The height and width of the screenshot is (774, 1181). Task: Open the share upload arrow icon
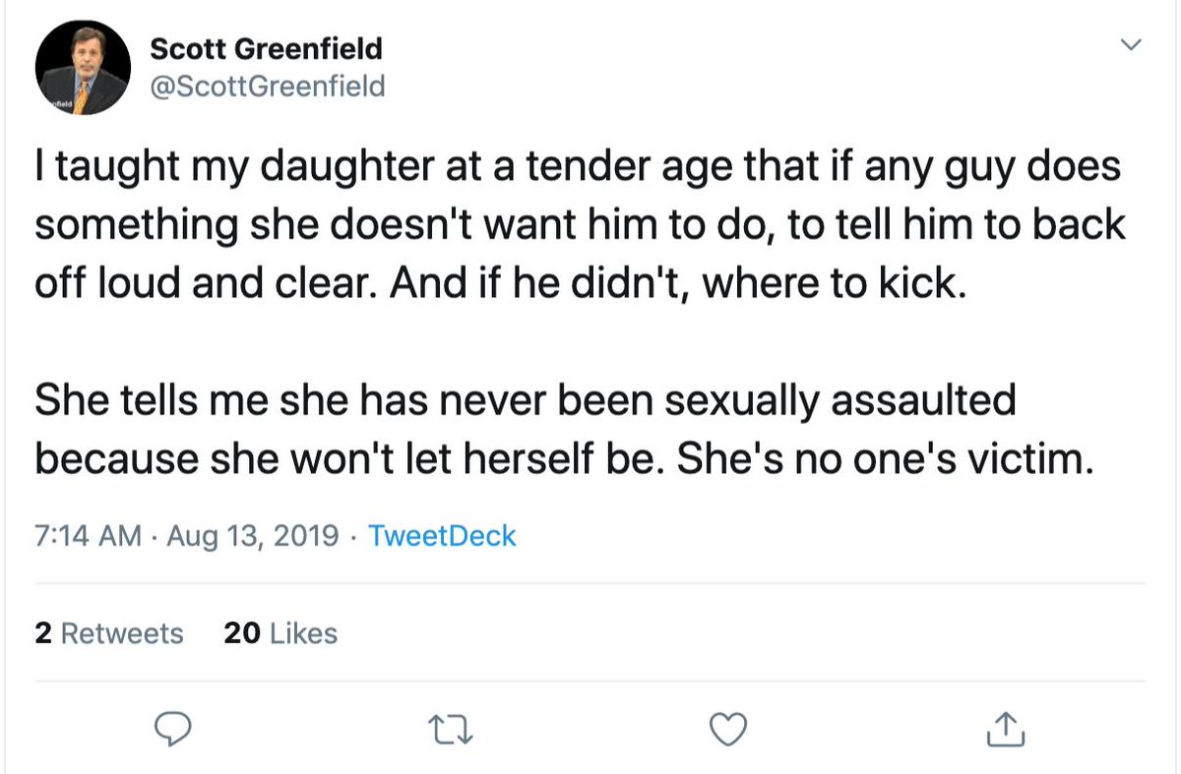click(x=1005, y=728)
